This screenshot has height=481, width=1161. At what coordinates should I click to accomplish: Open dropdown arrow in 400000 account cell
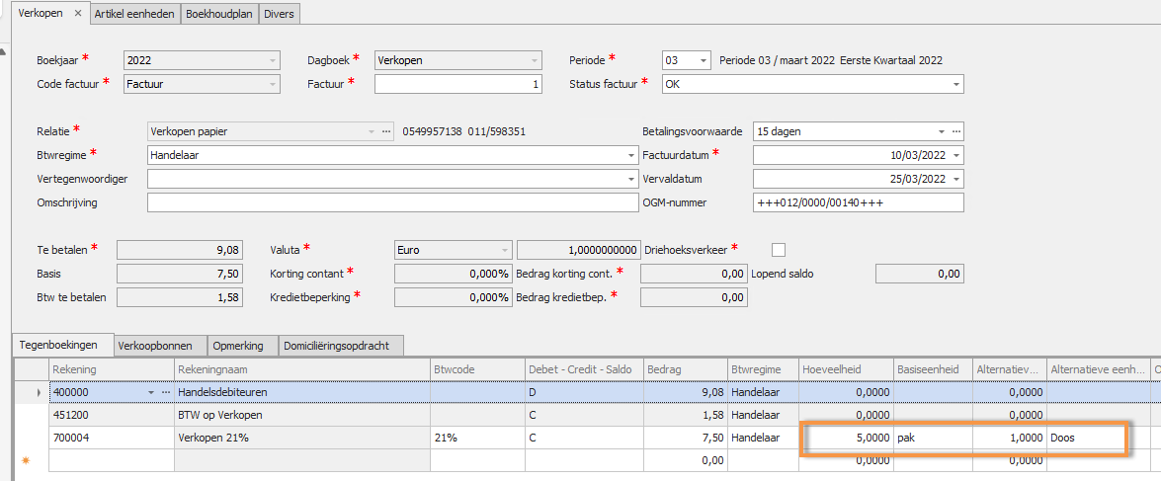(152, 391)
